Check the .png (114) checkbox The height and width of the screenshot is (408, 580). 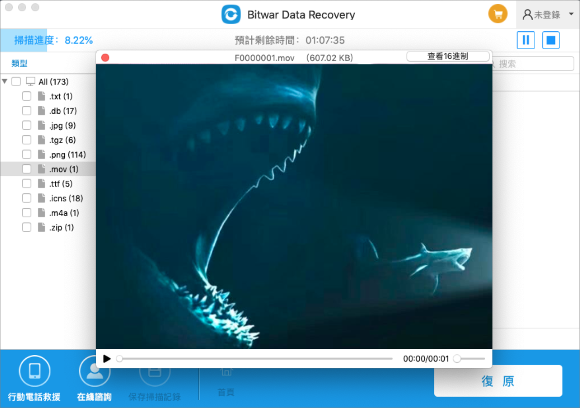click(27, 155)
